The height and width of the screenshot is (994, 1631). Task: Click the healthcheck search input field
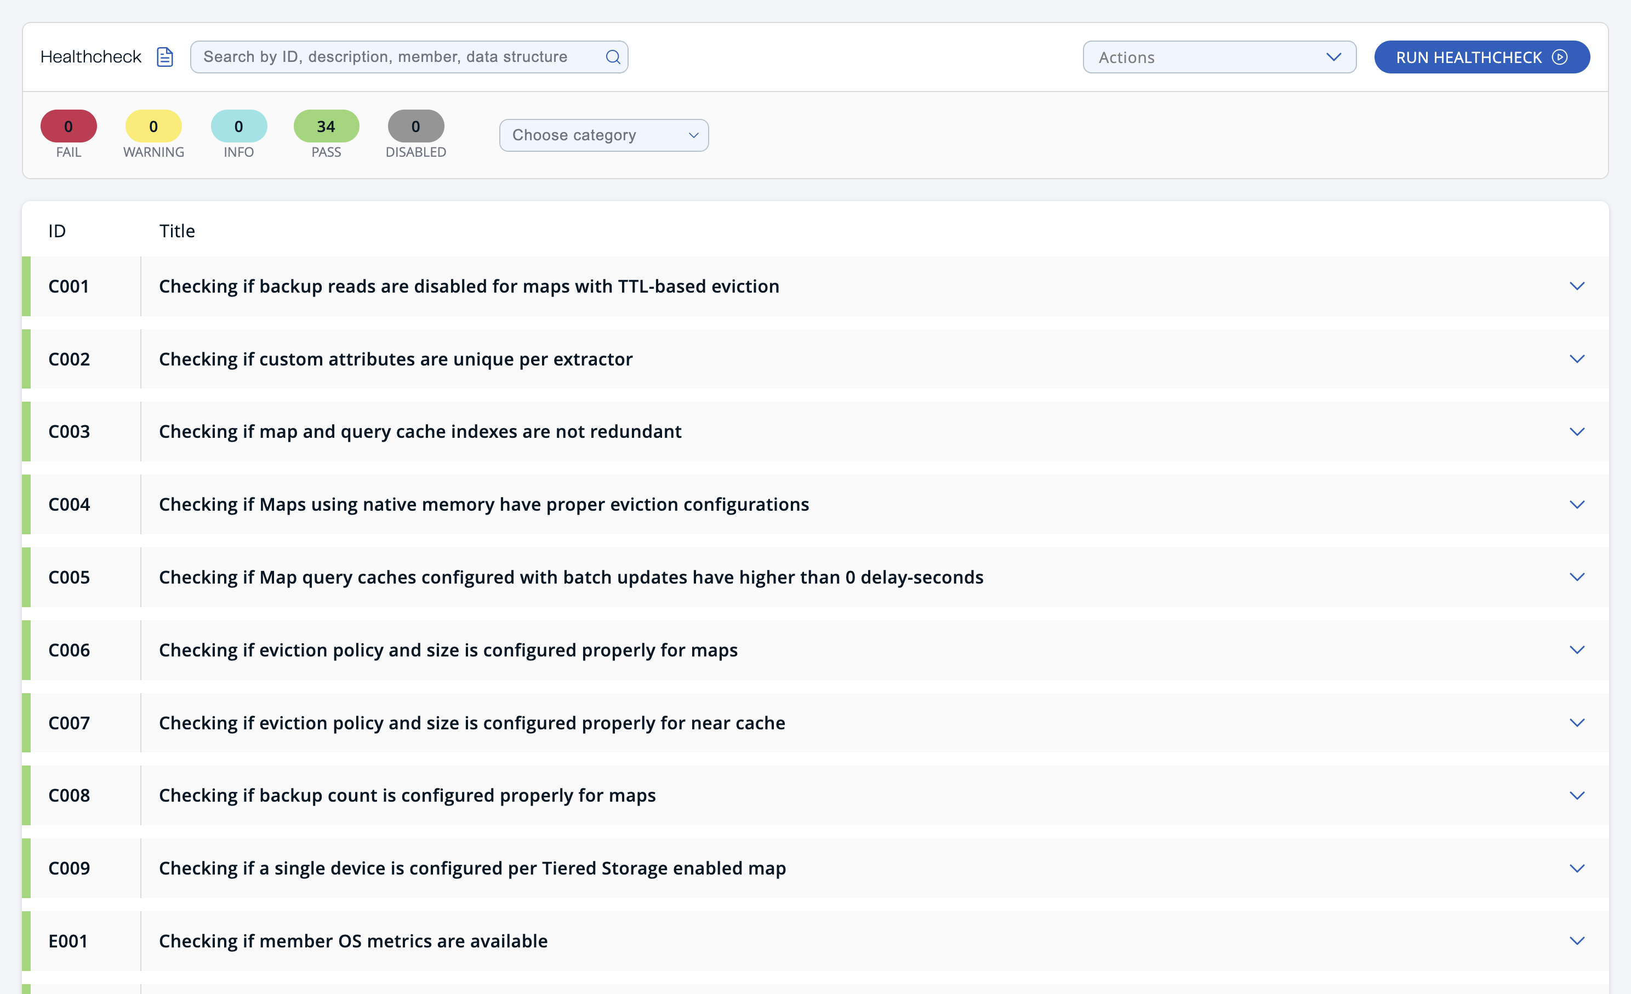click(397, 57)
